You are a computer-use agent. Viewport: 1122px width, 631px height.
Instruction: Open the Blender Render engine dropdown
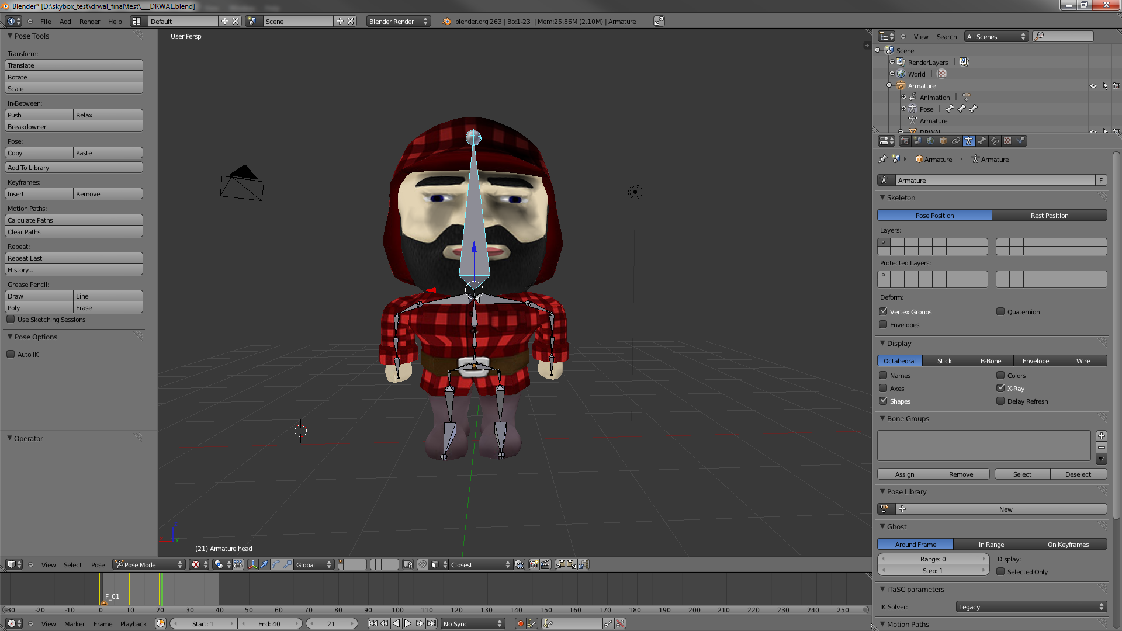399,21
